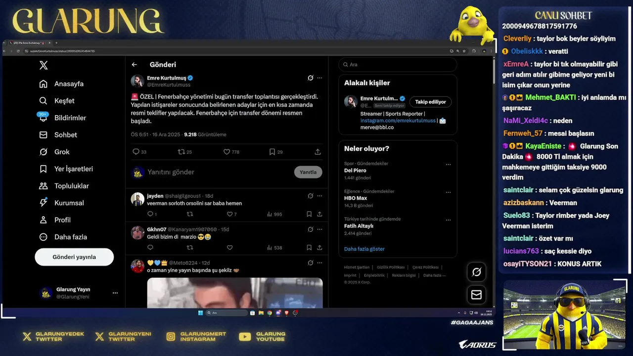633x356 pixels.
Task: Open more options for HBO Max trend
Action: (448, 192)
